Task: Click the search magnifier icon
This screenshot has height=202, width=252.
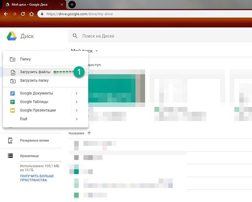Action: coord(75,36)
